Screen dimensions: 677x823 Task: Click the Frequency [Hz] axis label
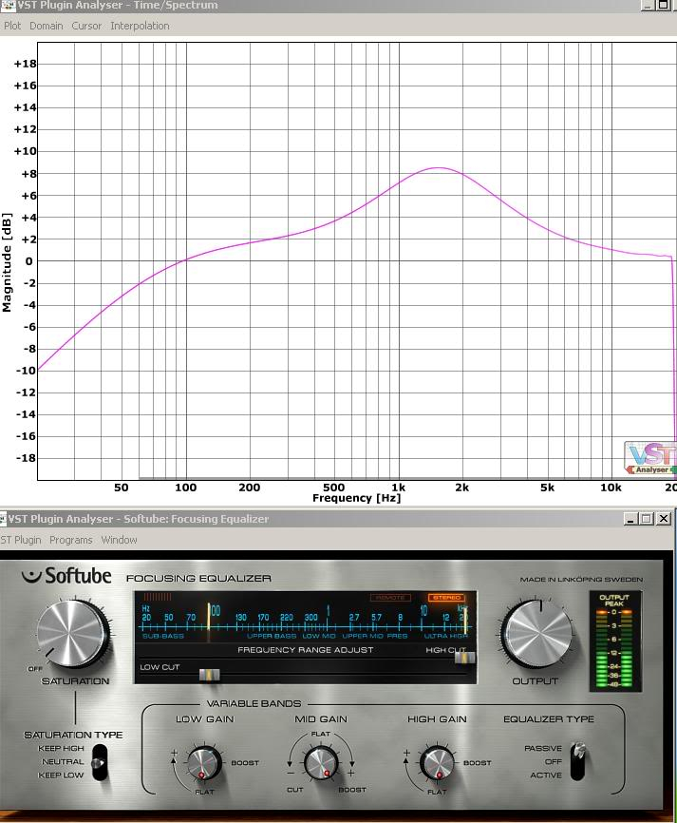click(x=357, y=498)
